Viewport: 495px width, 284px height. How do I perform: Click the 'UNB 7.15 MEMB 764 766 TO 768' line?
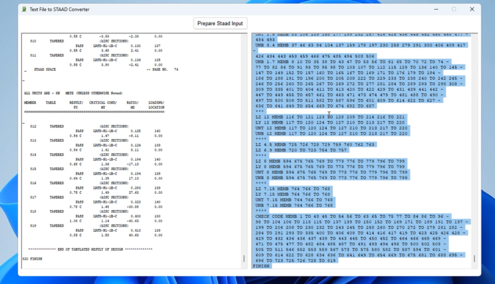[294, 205]
